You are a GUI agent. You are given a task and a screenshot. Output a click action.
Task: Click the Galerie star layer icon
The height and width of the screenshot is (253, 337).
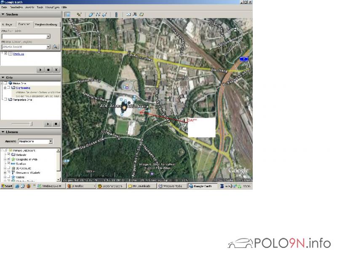13,177
